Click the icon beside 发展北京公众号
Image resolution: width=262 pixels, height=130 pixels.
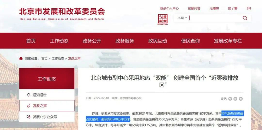pos(28,117)
